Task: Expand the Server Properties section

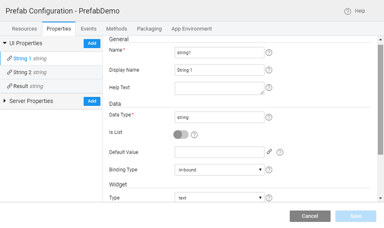Action: (x=5, y=101)
